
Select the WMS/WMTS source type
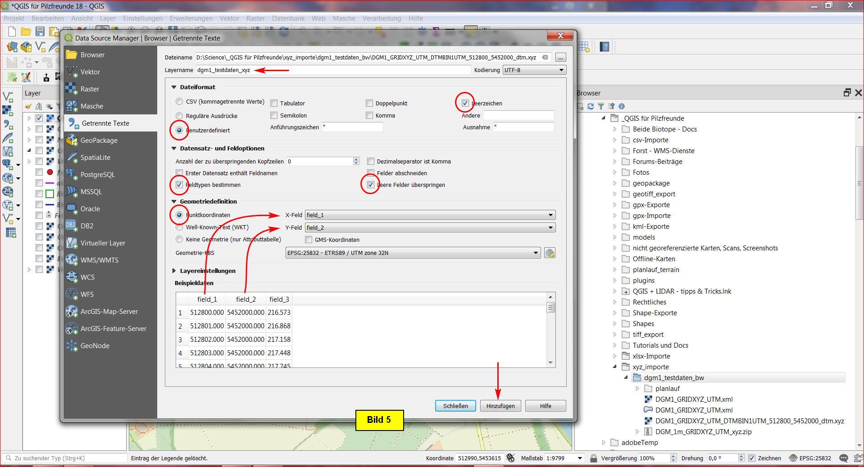pos(99,260)
